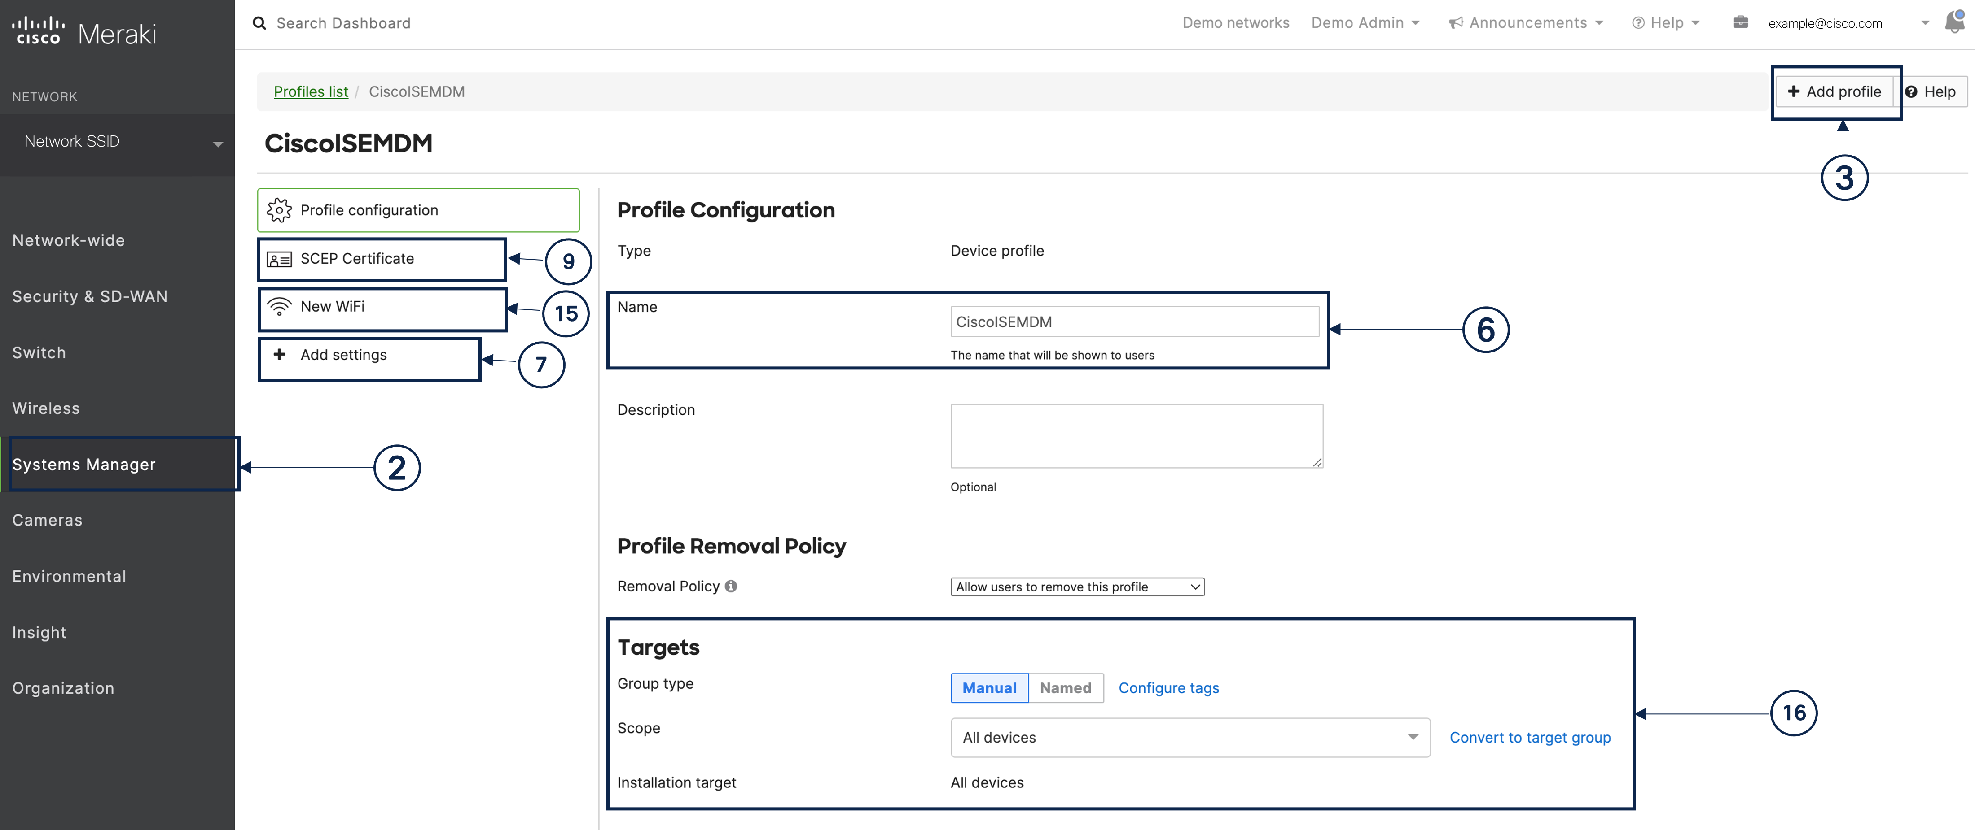1975x830 pixels.
Task: Open Security & SD-WAN menu
Action: (90, 296)
